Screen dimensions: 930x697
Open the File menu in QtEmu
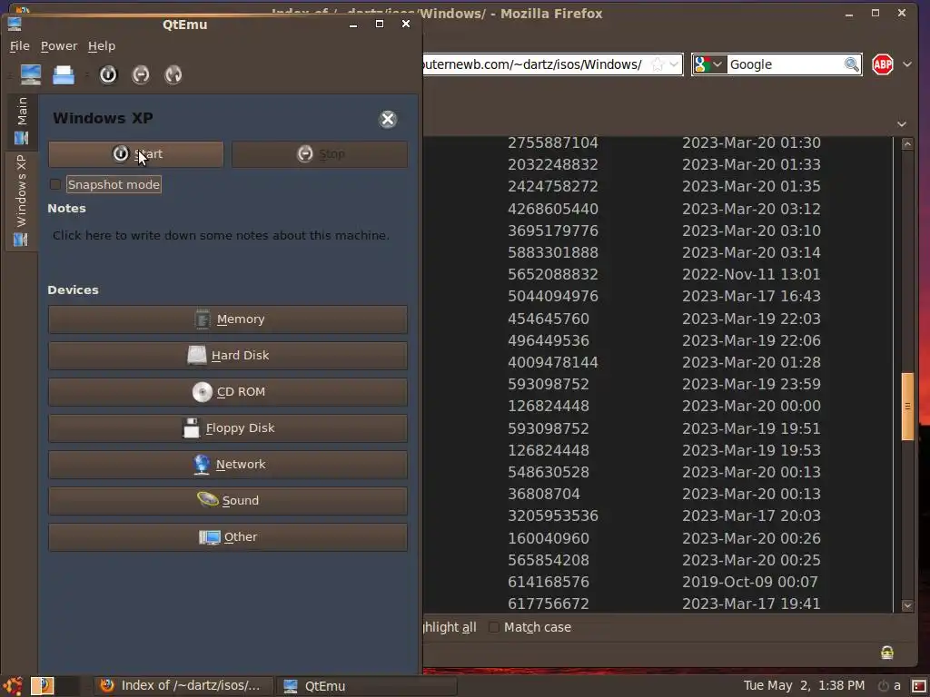(20, 45)
